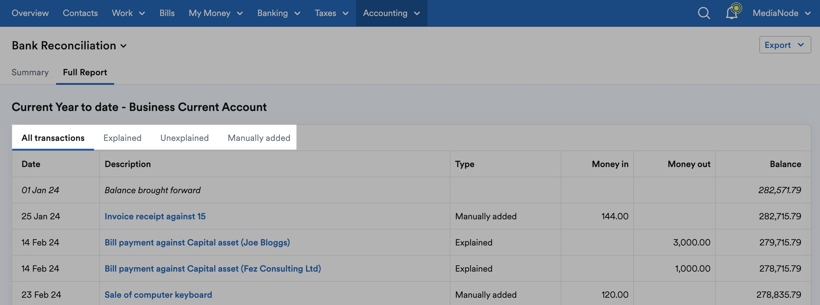Click the 278,835.79 balance value
The image size is (820, 305).
click(778, 295)
